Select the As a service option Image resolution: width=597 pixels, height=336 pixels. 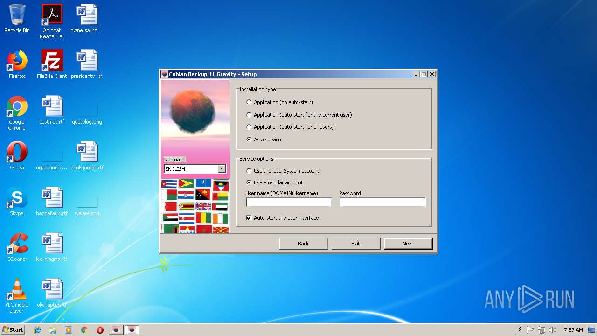click(x=264, y=140)
